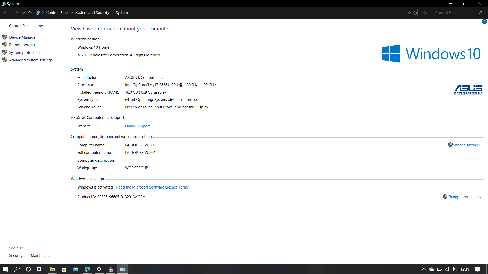Click the active Control Panel taskbar button
488x274 pixels.
coord(123,269)
